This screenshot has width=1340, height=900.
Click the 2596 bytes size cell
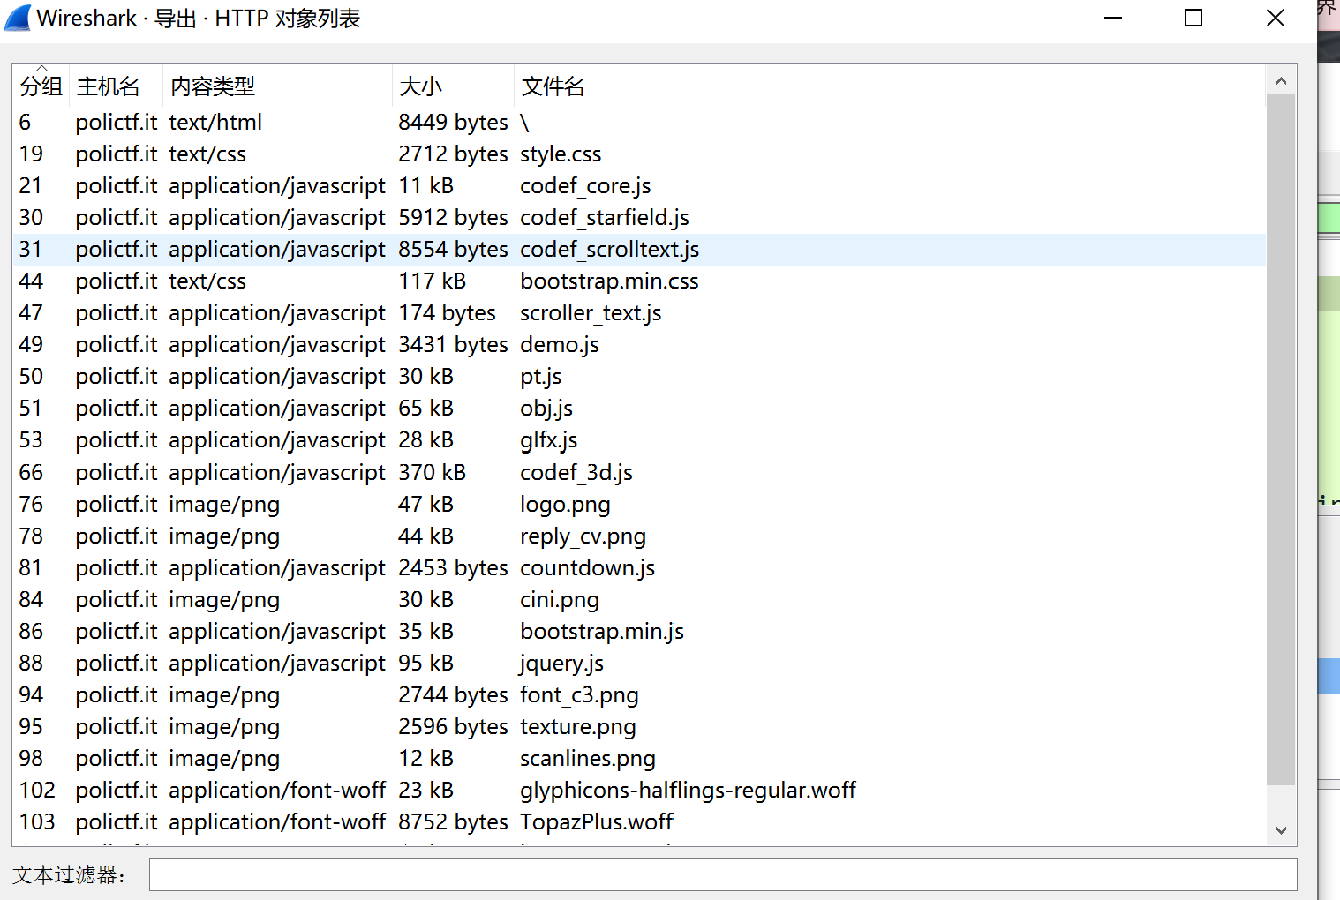pos(453,727)
